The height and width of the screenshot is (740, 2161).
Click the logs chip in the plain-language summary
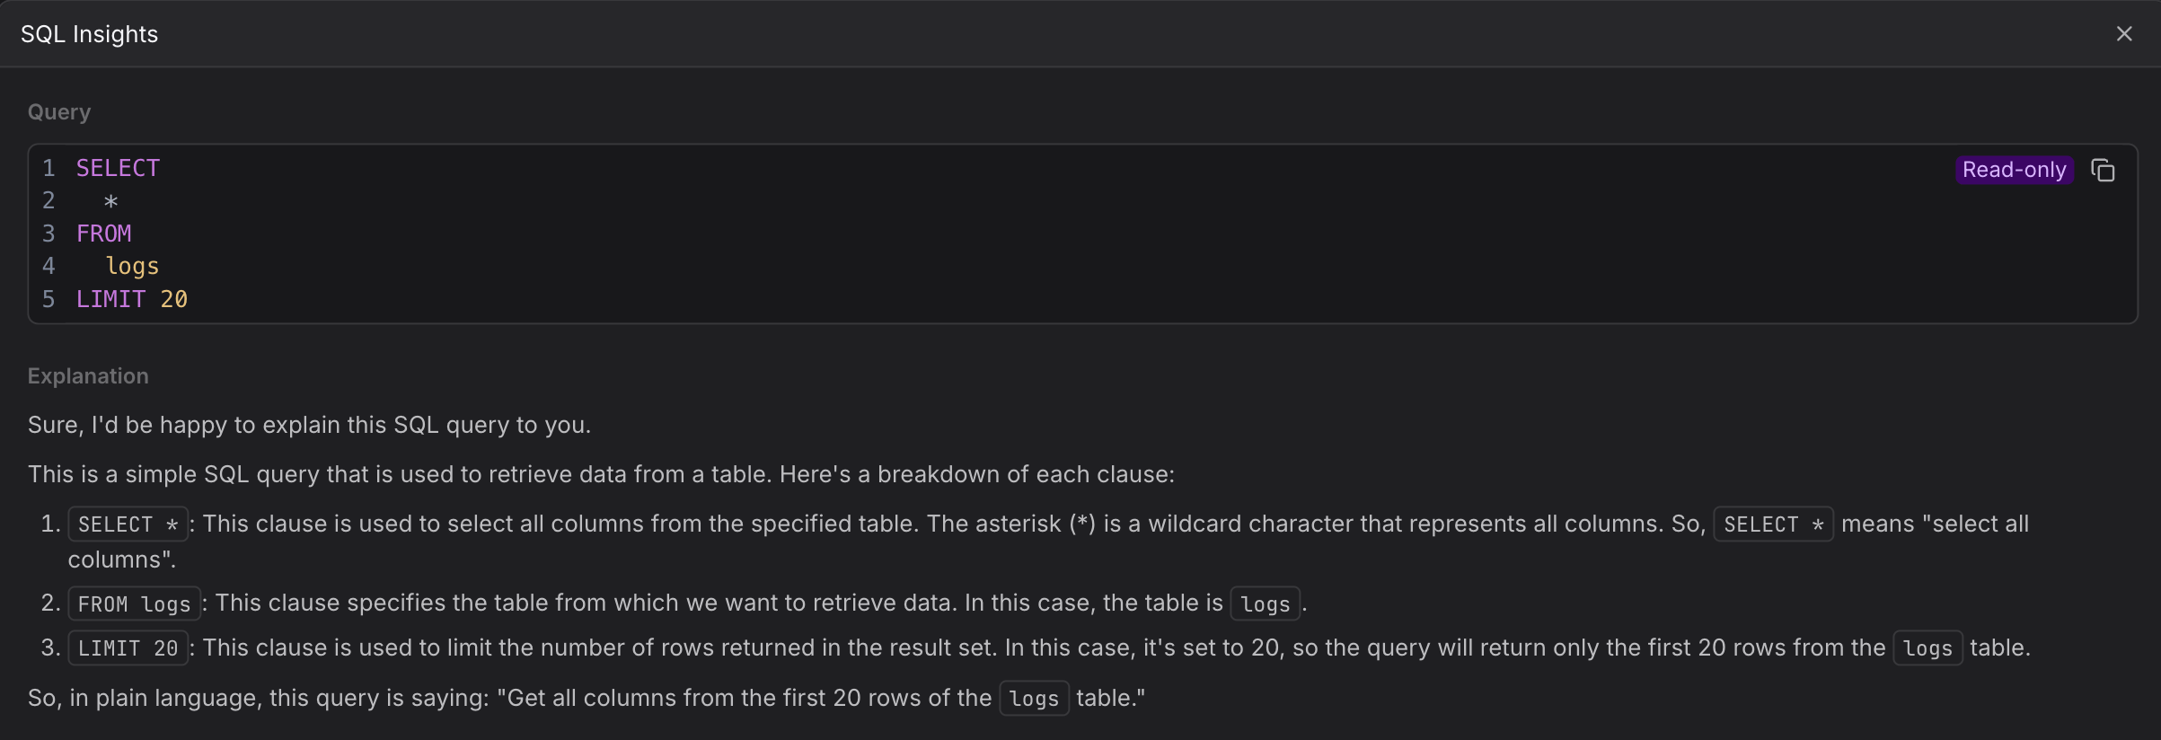pyautogui.click(x=1033, y=698)
